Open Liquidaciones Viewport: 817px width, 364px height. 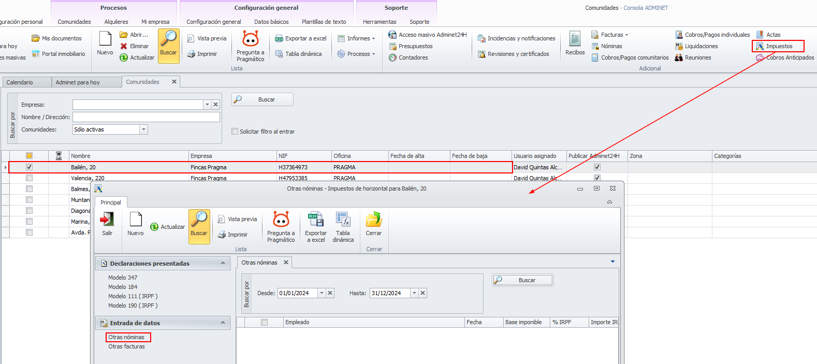coord(696,46)
